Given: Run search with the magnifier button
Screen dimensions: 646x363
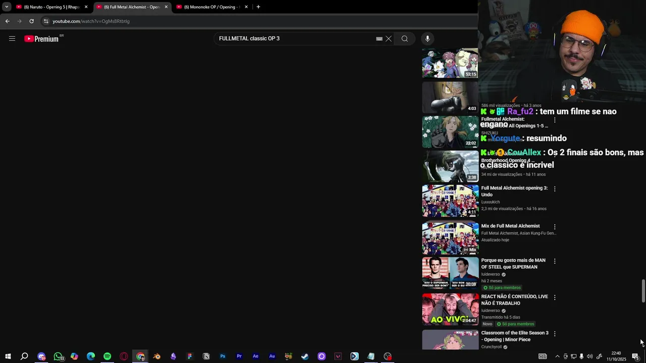Looking at the screenshot, I should pos(405,39).
